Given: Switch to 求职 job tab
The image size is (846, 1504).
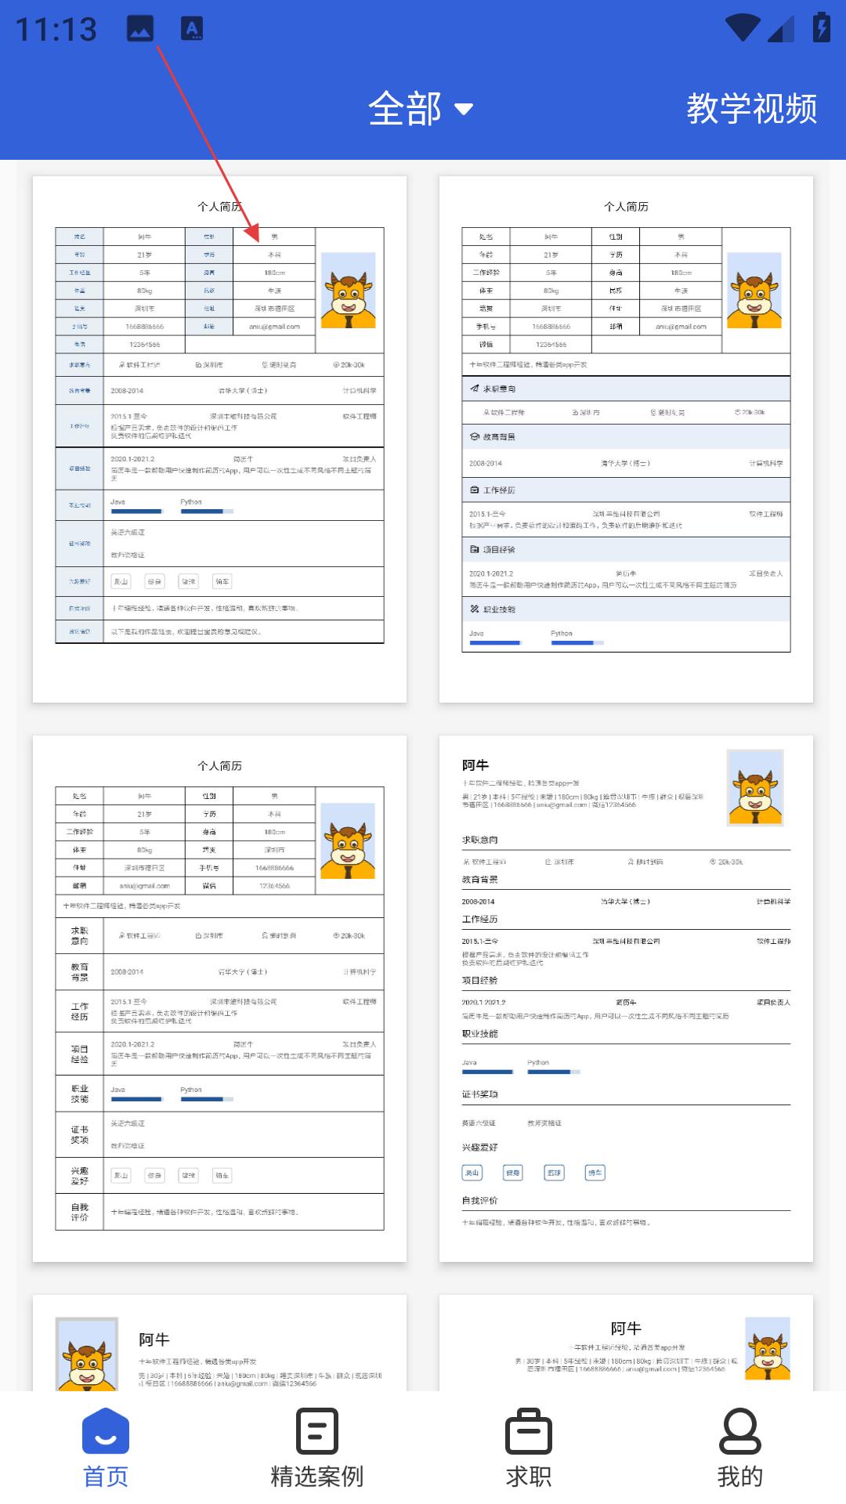Looking at the screenshot, I should (529, 1448).
